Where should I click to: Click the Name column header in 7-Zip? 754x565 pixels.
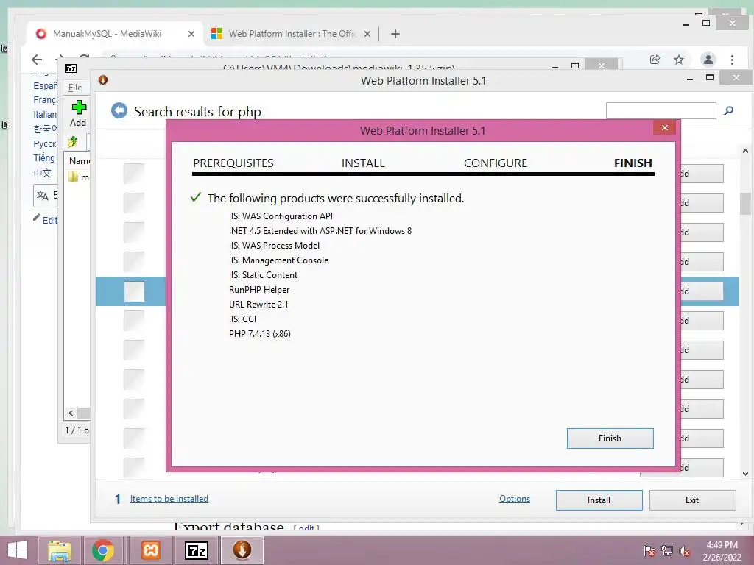point(80,161)
